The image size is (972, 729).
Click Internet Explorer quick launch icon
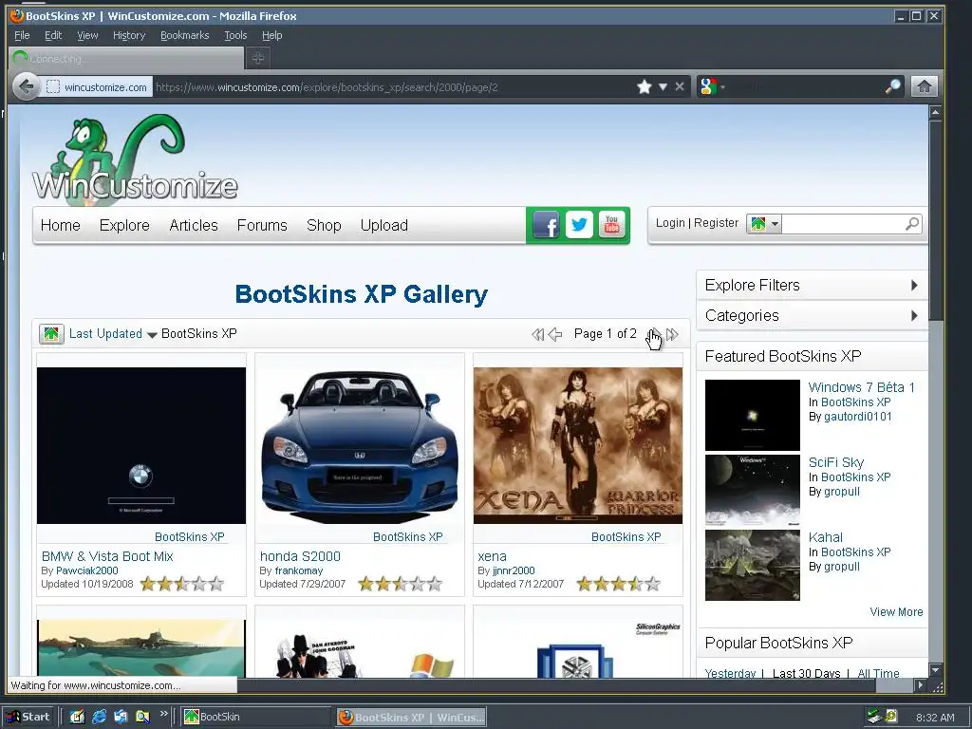tap(99, 718)
